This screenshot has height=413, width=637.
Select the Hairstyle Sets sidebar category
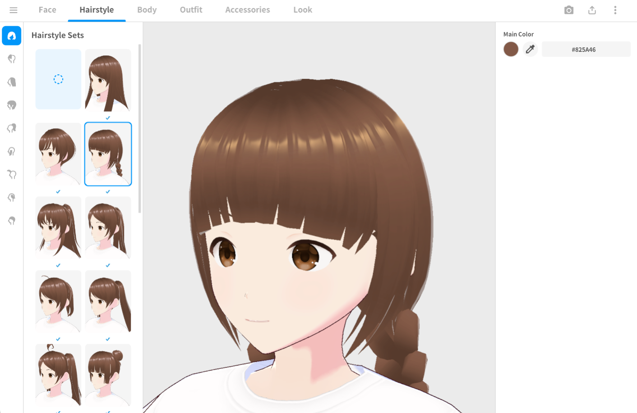12,36
